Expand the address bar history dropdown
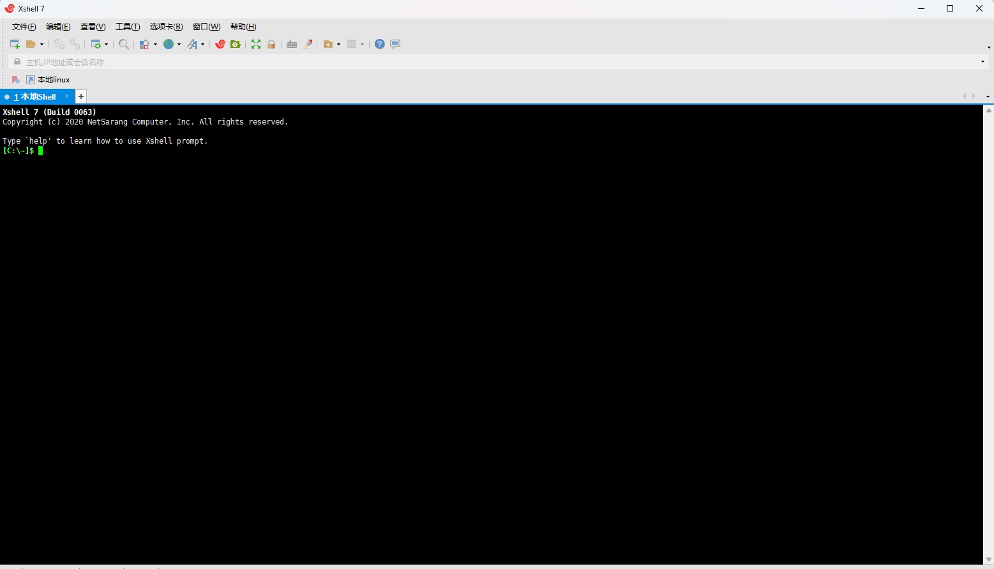This screenshot has width=994, height=569. pos(983,62)
